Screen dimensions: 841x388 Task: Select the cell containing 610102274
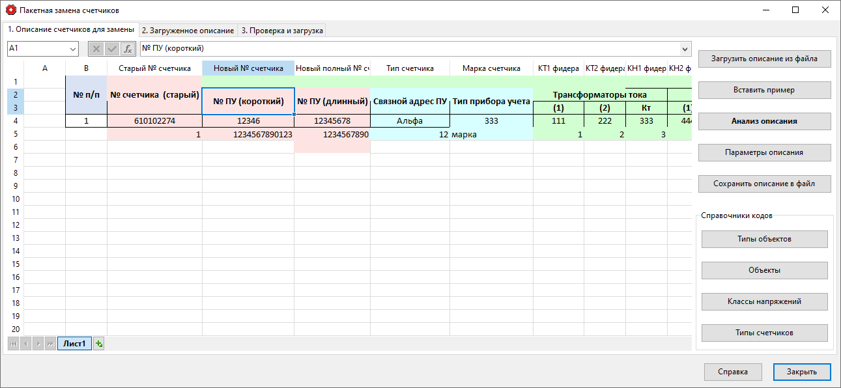[154, 120]
